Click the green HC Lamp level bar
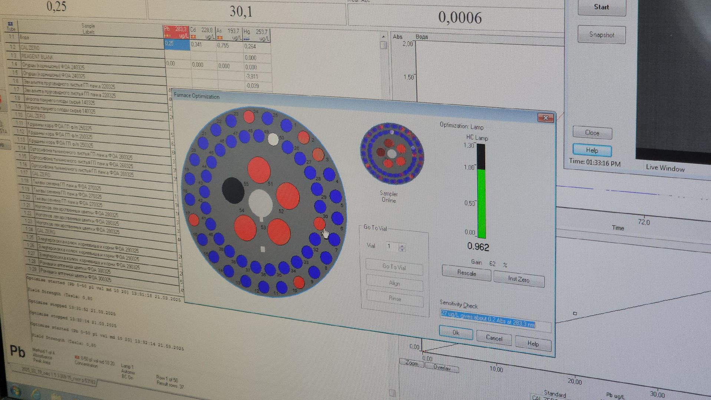The image size is (711, 400). pos(481,203)
